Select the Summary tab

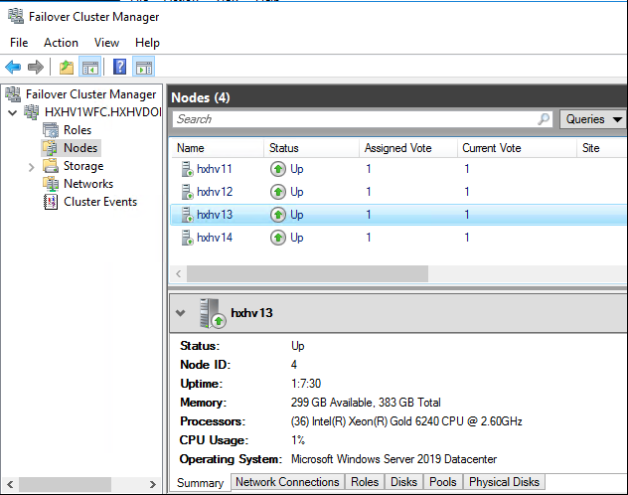pyautogui.click(x=201, y=483)
